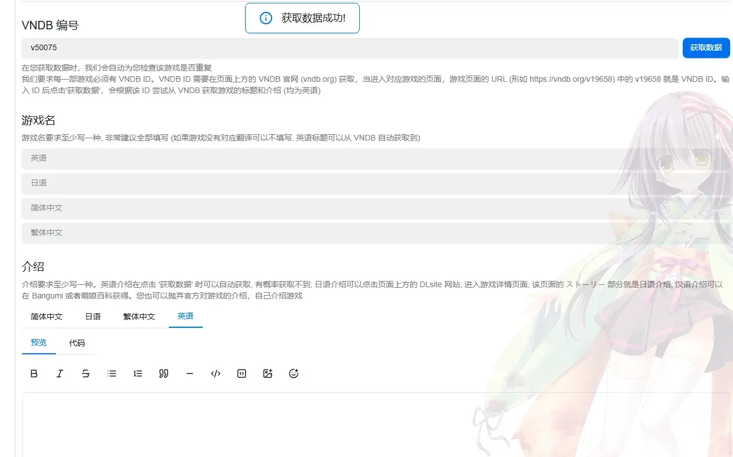
Task: Click the VNDB 编号 heading
Action: [50, 25]
